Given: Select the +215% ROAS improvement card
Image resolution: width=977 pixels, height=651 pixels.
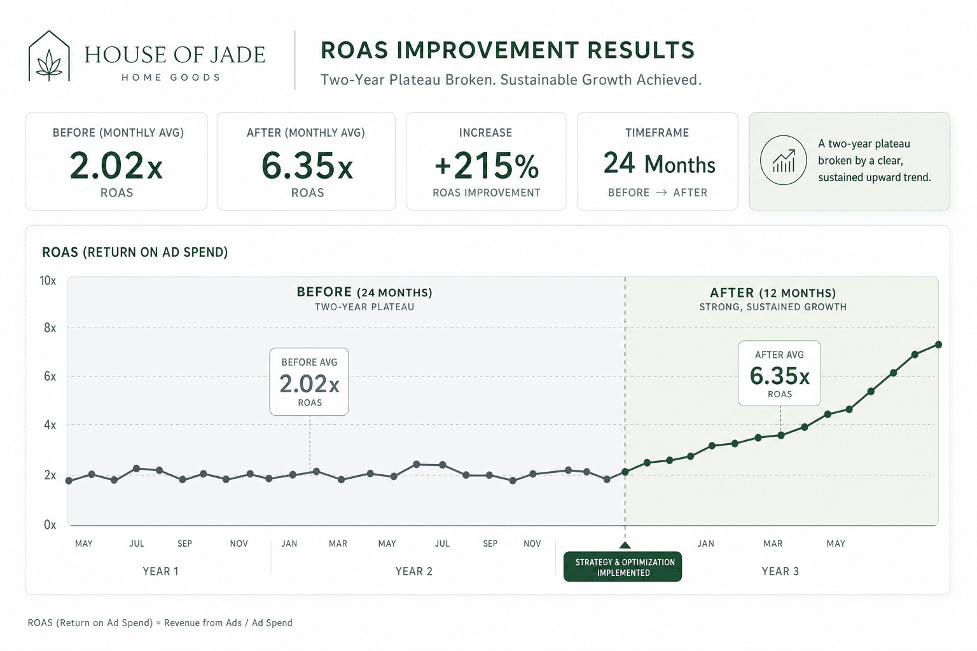Looking at the screenshot, I should 486,161.
